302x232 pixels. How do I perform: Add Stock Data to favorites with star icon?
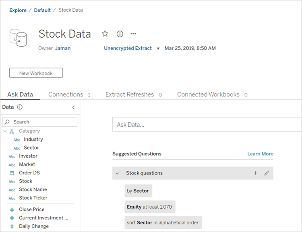pyautogui.click(x=105, y=34)
